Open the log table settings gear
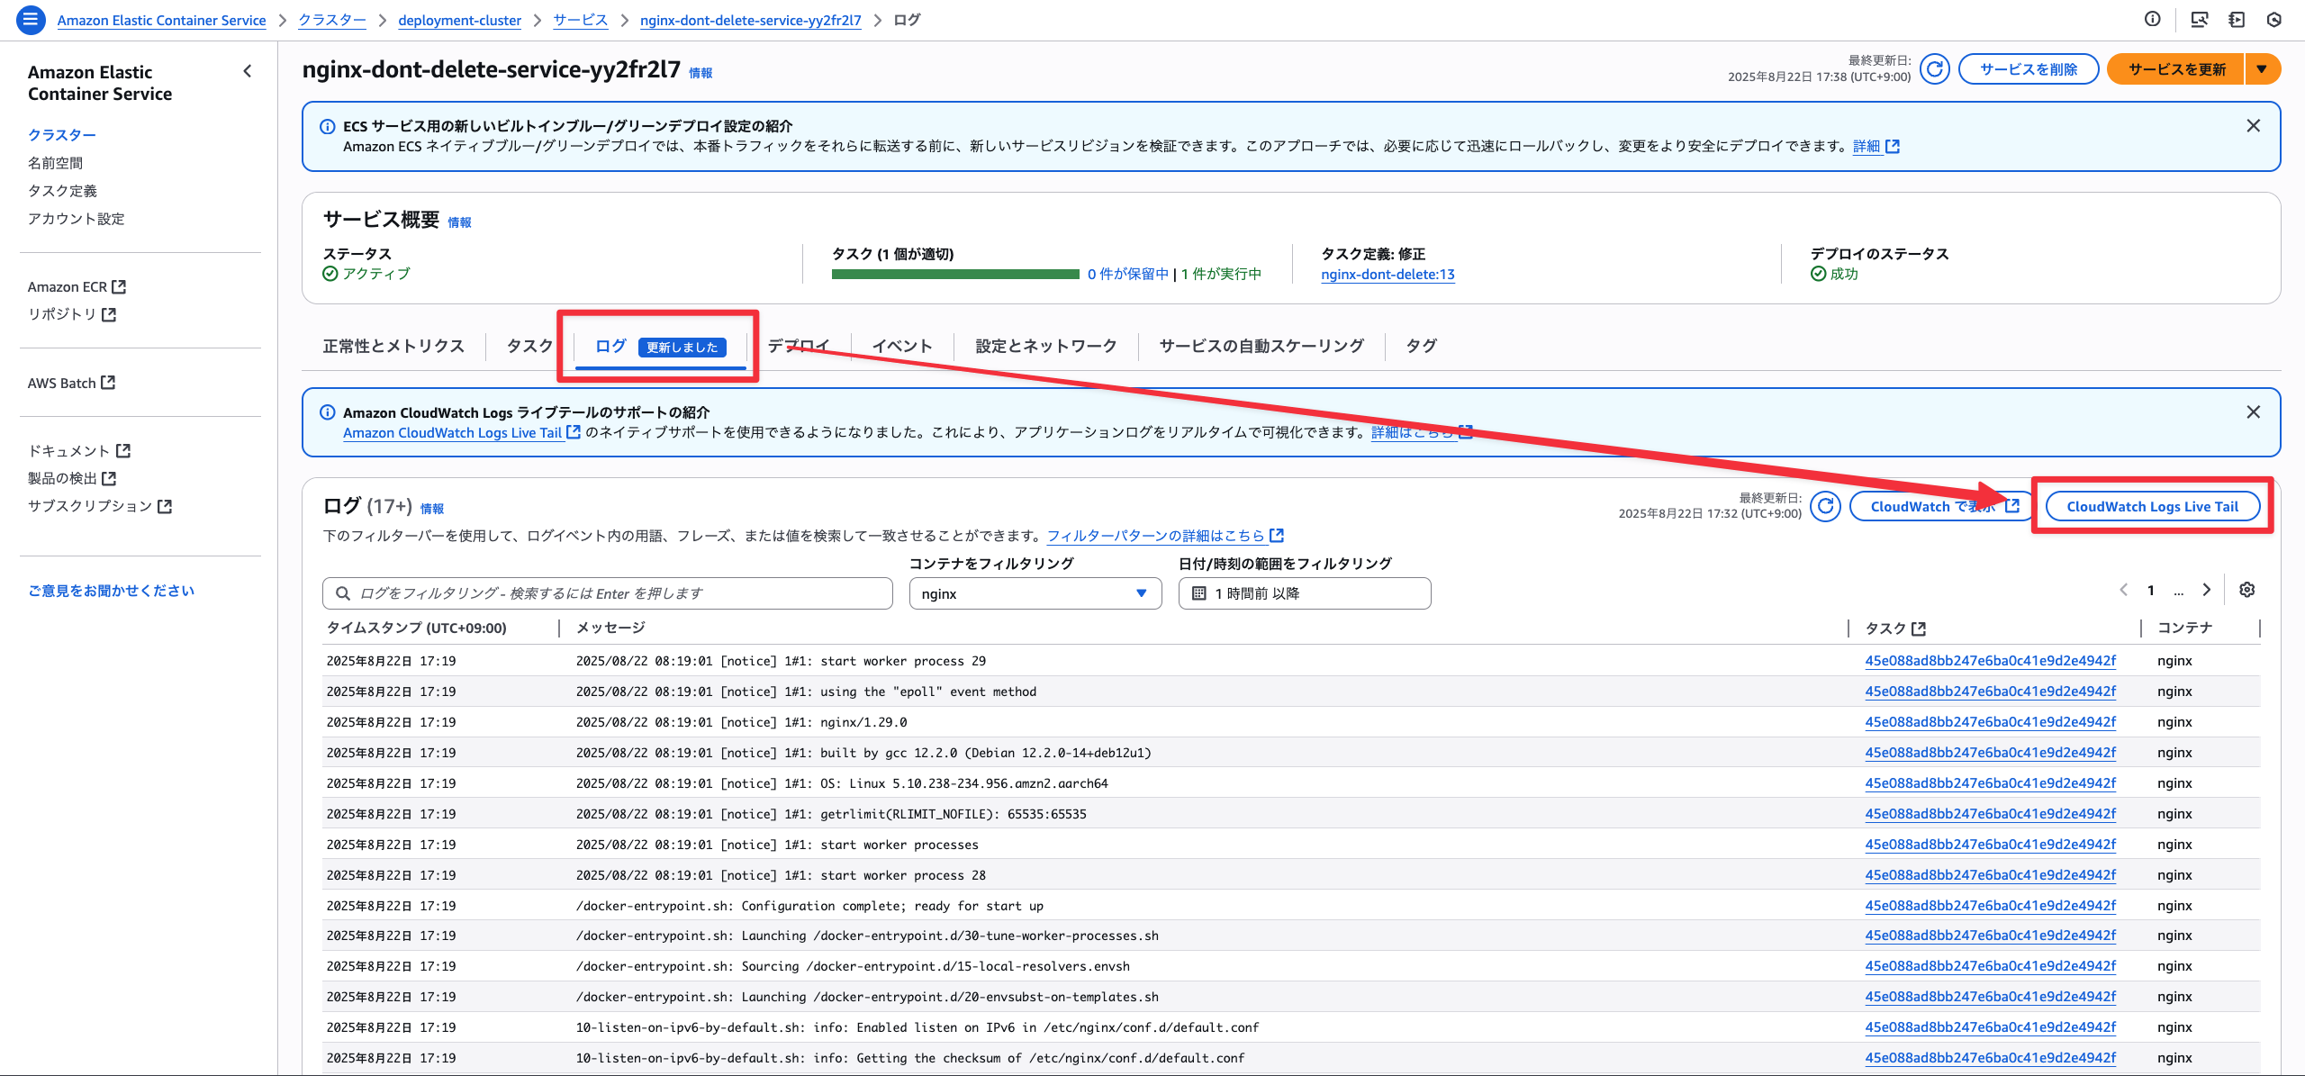This screenshot has height=1076, width=2305. (2247, 590)
